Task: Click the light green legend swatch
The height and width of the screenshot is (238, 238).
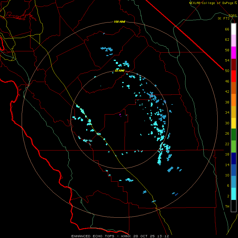Action: pos(234,147)
